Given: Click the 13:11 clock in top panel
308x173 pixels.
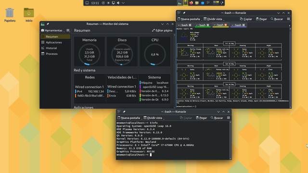Looking at the screenshot, I should click(95, 3).
